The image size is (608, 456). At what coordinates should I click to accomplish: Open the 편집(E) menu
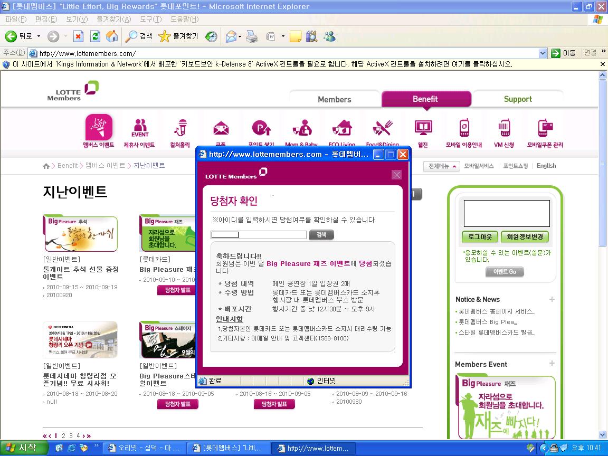coord(46,19)
